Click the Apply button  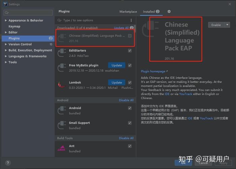[x=223, y=163]
